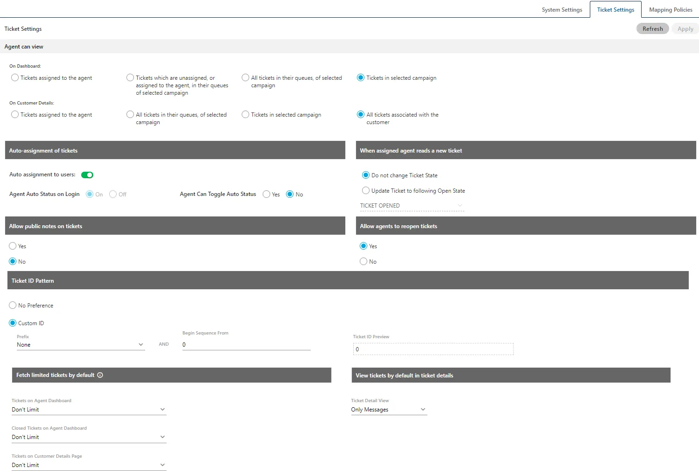Image resolution: width=699 pixels, height=474 pixels.
Task: Select Agent Auto Status on Login Off
Action: point(113,194)
